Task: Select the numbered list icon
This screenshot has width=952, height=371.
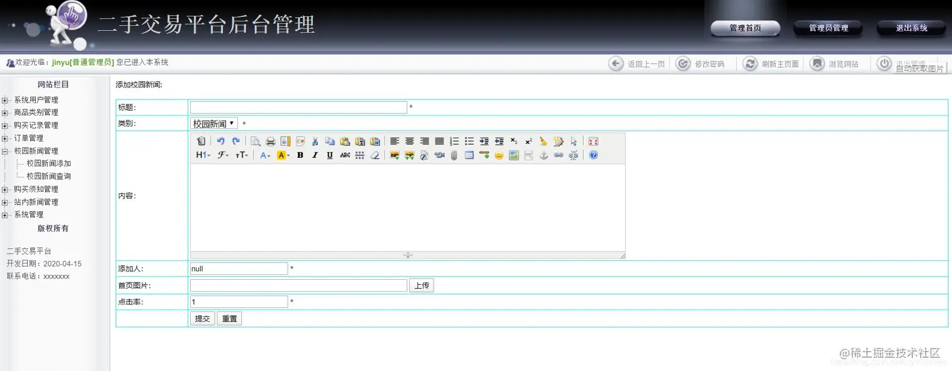Action: pos(455,141)
